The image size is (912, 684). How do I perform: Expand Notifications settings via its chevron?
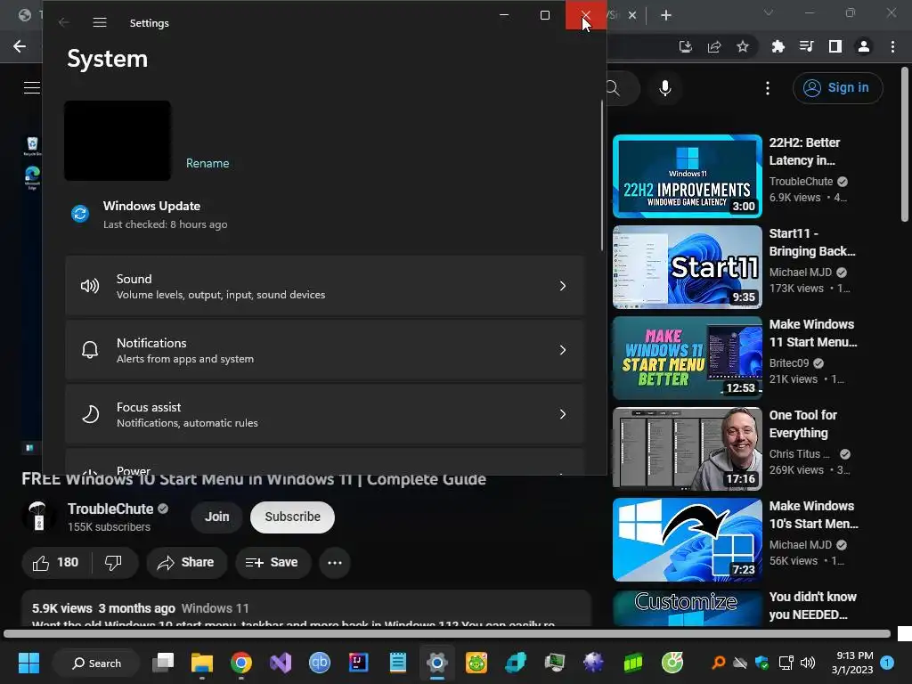(x=563, y=350)
